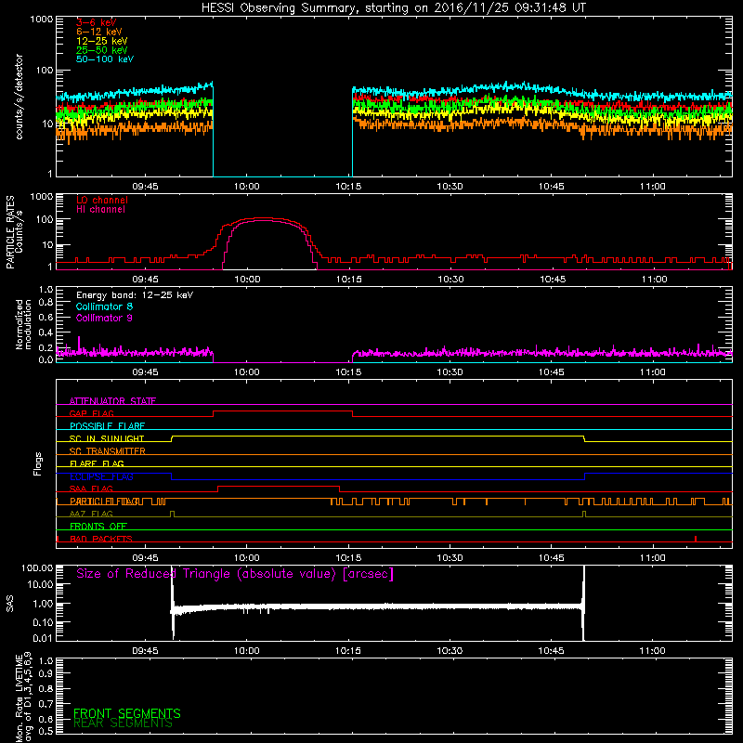
Task: Select the red 3-6 keV legend label
Action: (x=96, y=22)
